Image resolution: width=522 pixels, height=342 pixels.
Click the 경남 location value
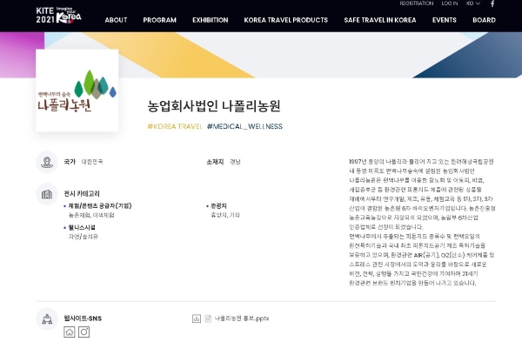[x=235, y=162]
